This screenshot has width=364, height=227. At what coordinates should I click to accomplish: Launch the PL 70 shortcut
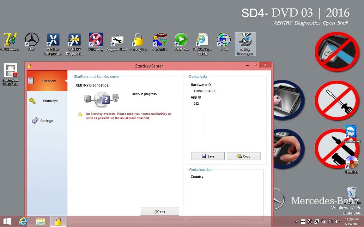click(224, 42)
